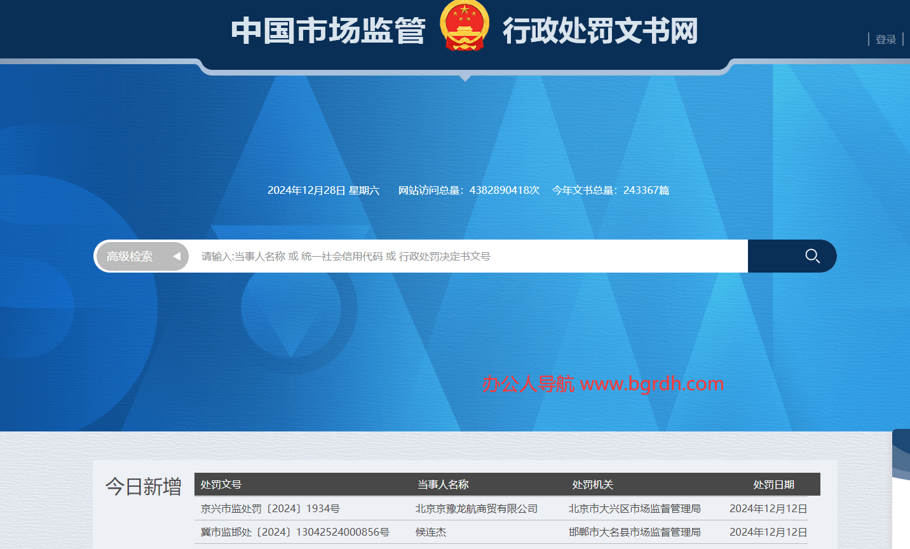Image resolution: width=910 pixels, height=549 pixels.
Task: Click the 当事人名称 table header
Action: pyautogui.click(x=444, y=484)
